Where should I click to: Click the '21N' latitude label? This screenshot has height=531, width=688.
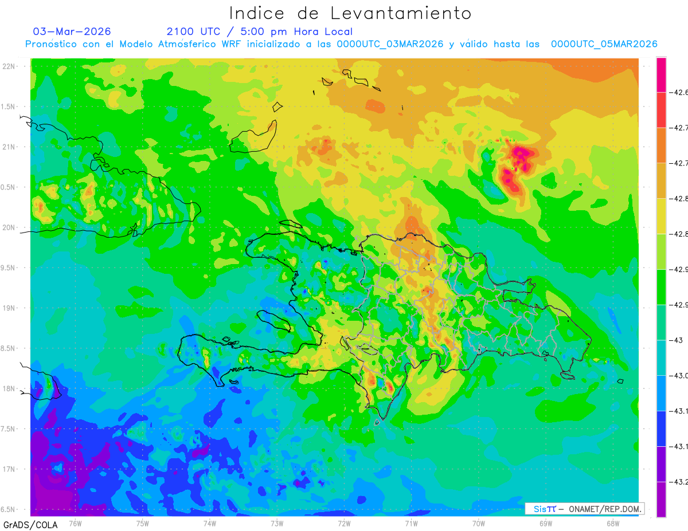(9, 147)
